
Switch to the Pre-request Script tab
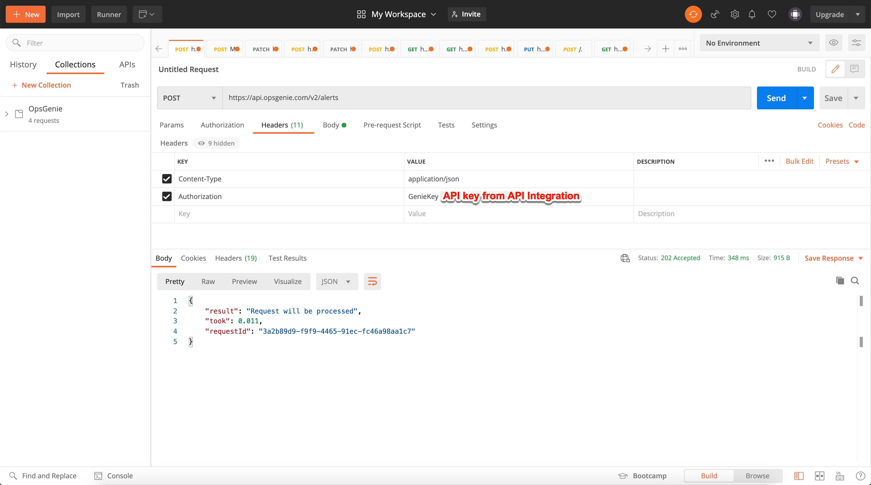coord(392,125)
